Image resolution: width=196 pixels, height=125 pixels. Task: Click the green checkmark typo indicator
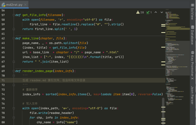coord(149,12)
